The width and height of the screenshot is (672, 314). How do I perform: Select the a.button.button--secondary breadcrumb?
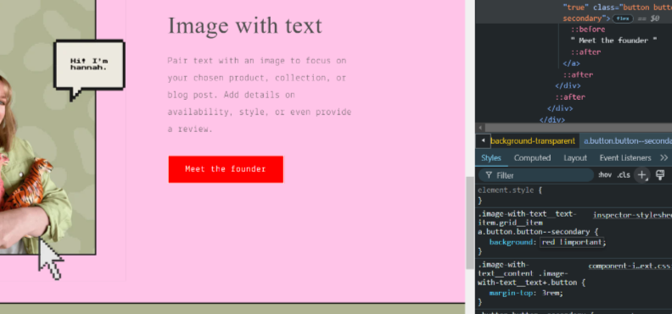625,141
